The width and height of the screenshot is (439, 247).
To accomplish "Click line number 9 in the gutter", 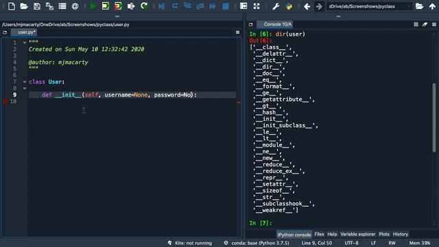I will tap(14, 95).
